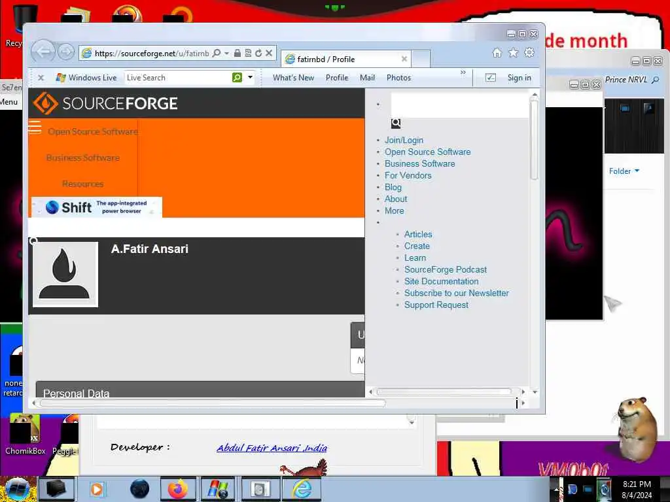The width and height of the screenshot is (670, 502).
Task: Open the More link
Action: (x=394, y=210)
